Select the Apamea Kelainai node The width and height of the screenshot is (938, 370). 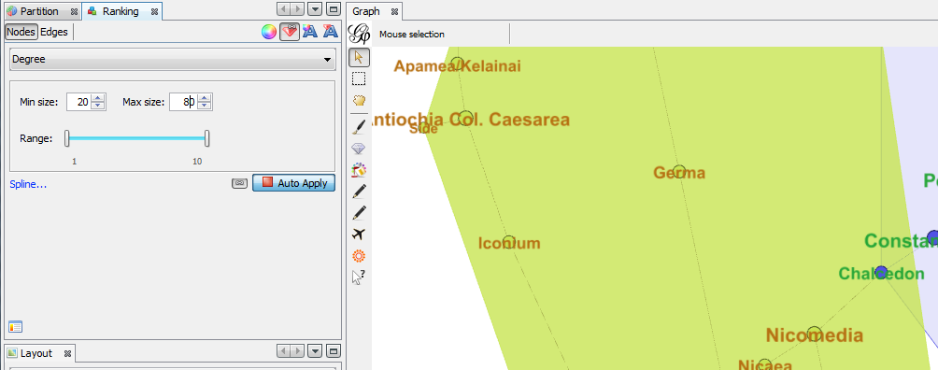[x=457, y=64]
